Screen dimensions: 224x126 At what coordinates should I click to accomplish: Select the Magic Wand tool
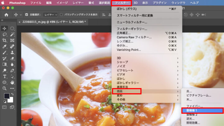coord(12,34)
